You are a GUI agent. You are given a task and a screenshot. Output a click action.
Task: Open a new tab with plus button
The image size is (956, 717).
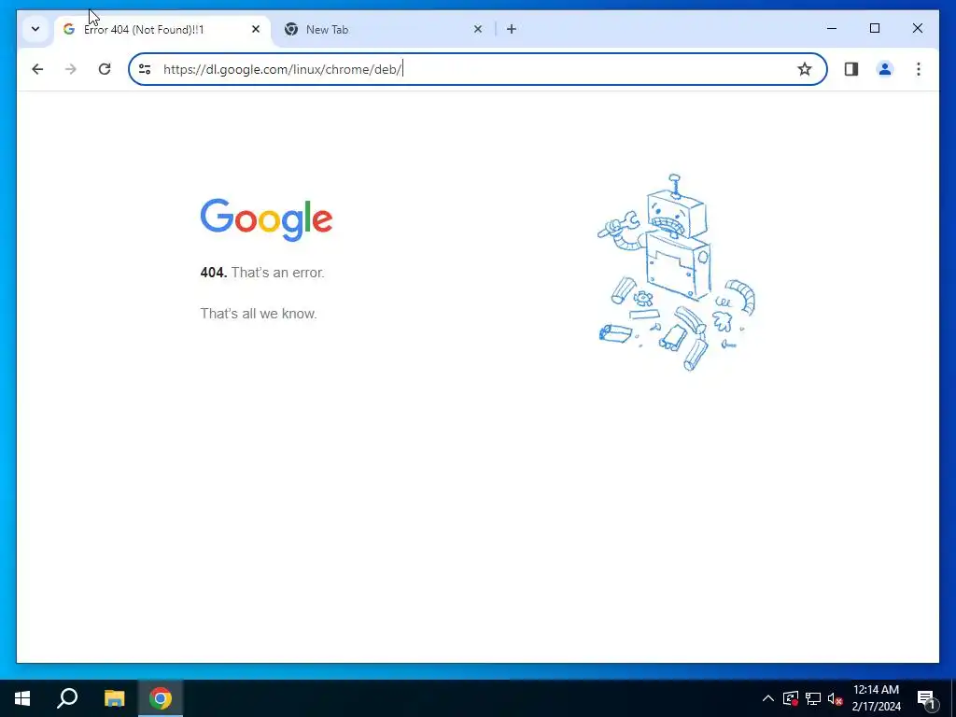pos(511,29)
